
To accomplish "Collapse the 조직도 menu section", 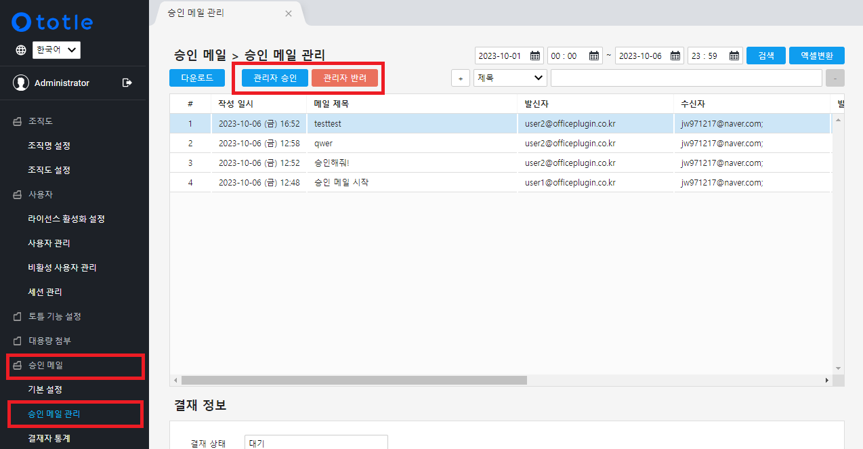I will [40, 121].
